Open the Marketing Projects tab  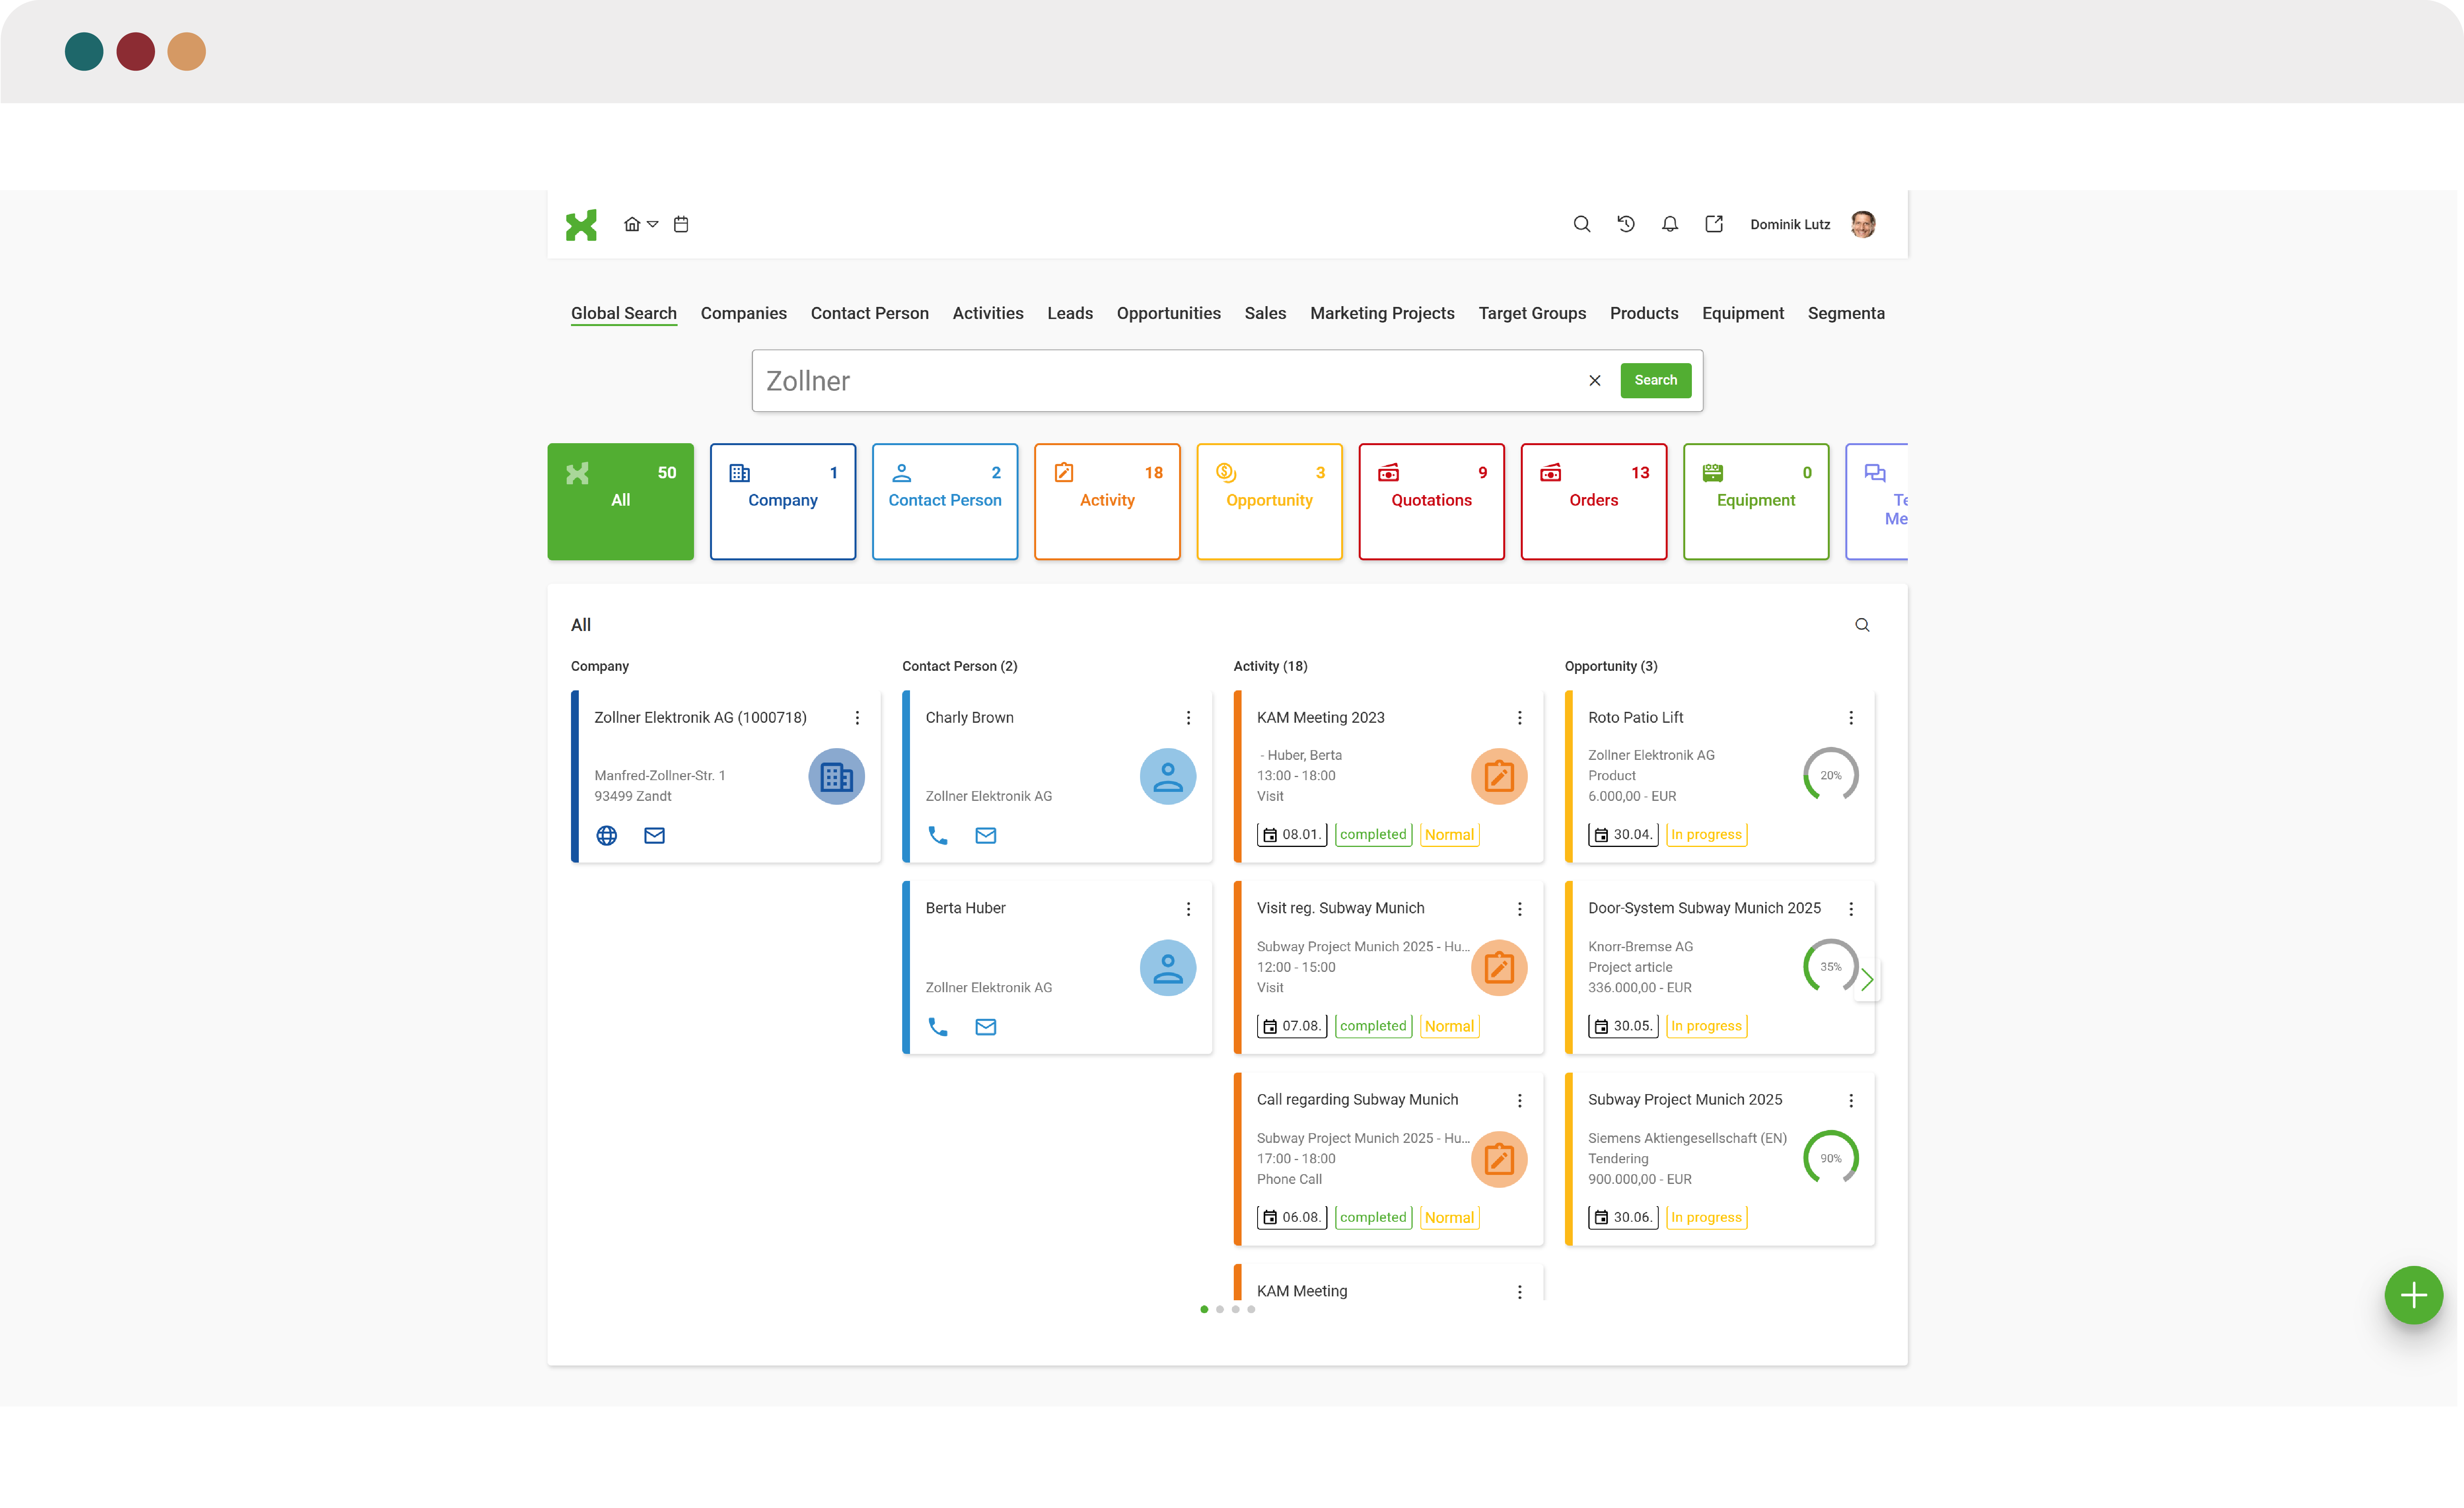coord(1382,313)
